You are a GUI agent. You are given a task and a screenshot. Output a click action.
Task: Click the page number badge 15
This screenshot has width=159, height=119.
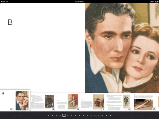point(103,109)
